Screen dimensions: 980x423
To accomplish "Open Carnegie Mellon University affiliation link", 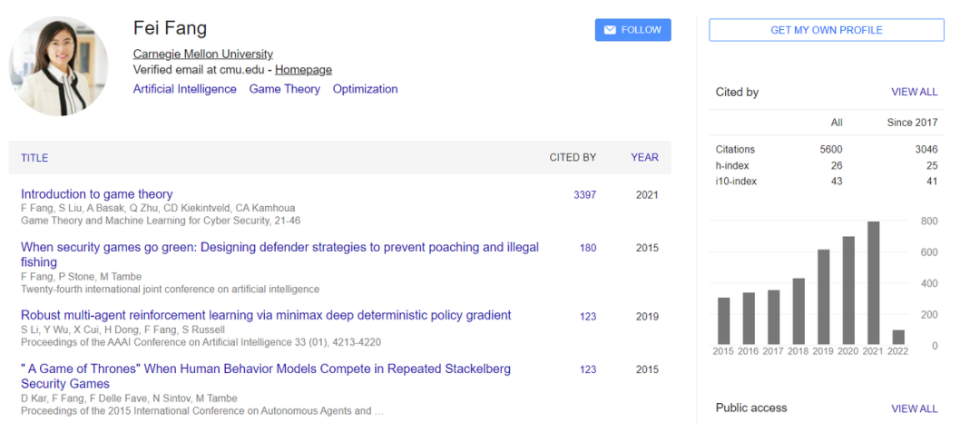I will point(202,54).
